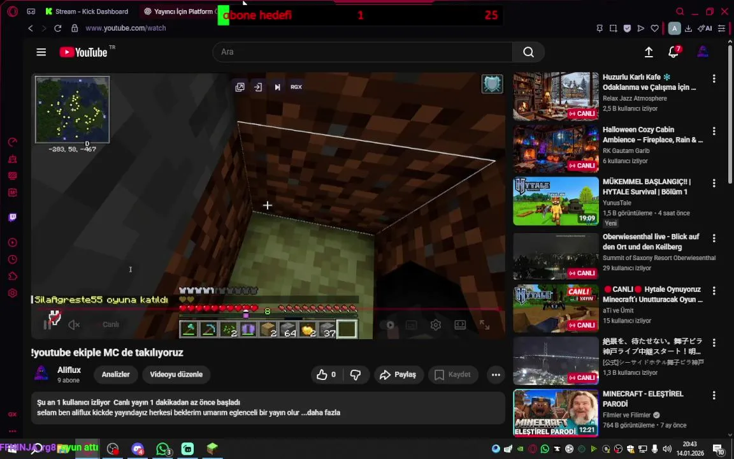Open the Opera AI assistant
The image size is (734, 459).
click(705, 29)
